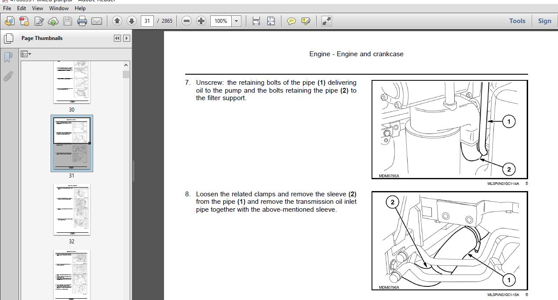Click the page number field showing 31
558x300 pixels.
point(147,21)
